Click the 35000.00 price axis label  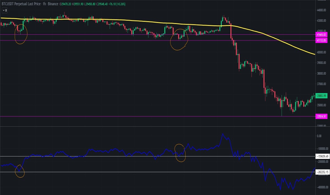321,105
